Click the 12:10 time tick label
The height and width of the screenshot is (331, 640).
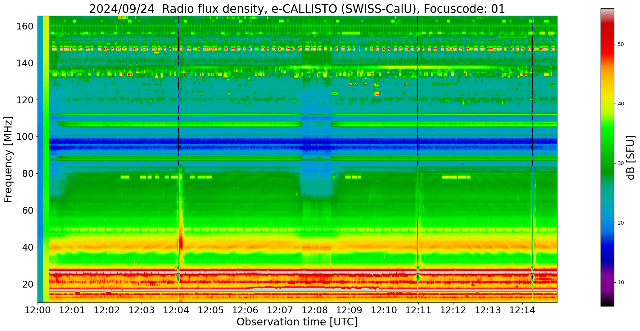(x=384, y=310)
